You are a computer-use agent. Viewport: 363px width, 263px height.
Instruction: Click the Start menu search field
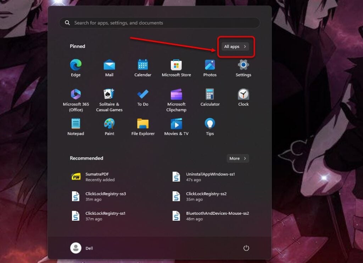tap(160, 23)
